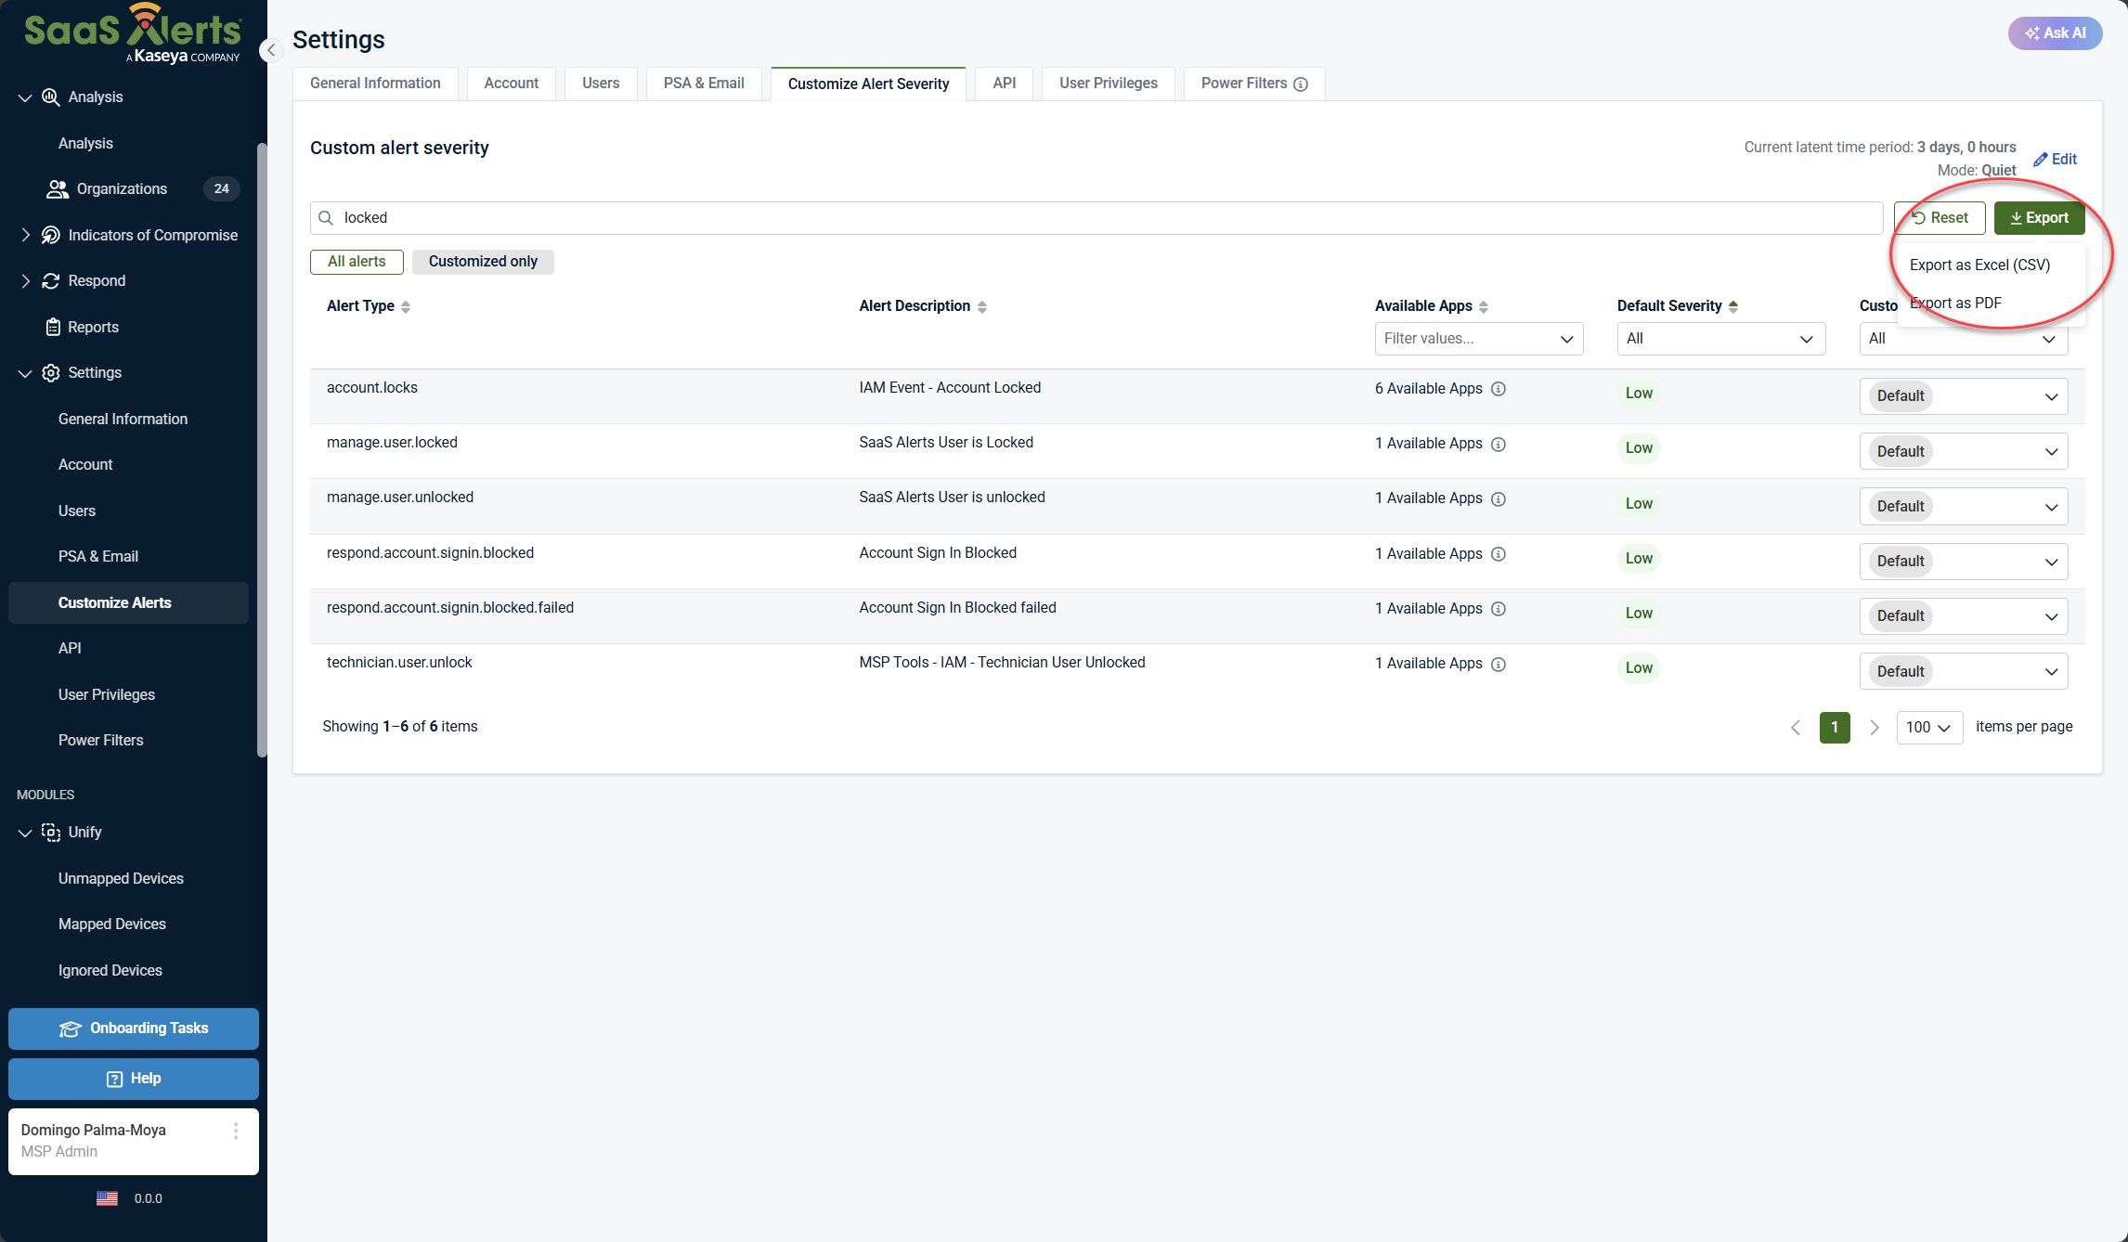Click the Reset button
Screen dimensions: 2128x1242
tap(1939, 218)
